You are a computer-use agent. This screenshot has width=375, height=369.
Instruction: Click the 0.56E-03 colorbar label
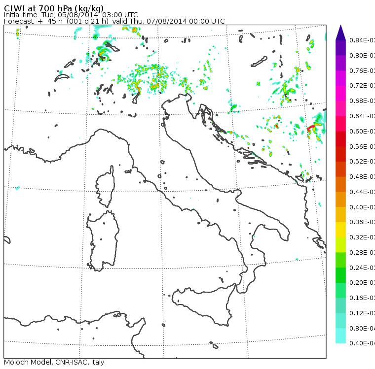(x=362, y=146)
